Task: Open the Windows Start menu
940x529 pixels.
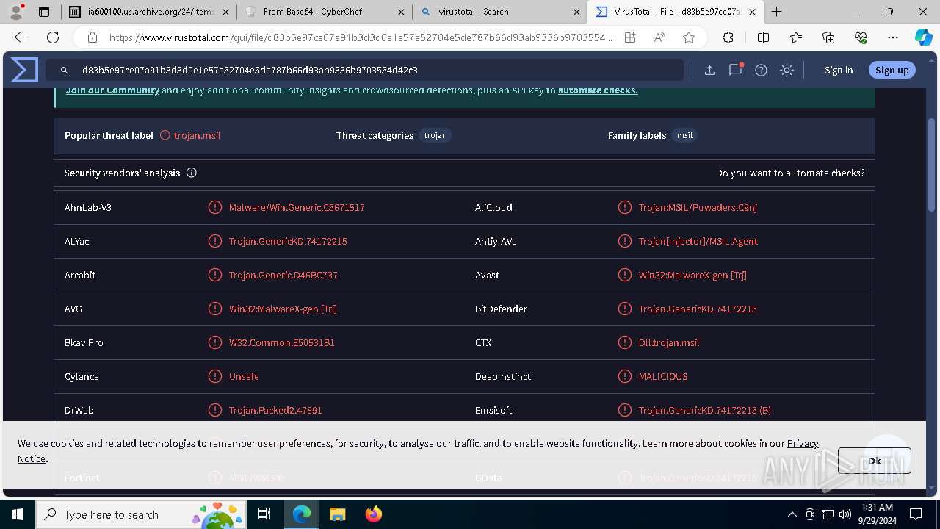Action: (x=18, y=514)
